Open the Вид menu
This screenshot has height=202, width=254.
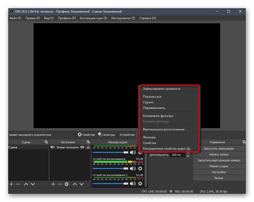click(x=49, y=18)
